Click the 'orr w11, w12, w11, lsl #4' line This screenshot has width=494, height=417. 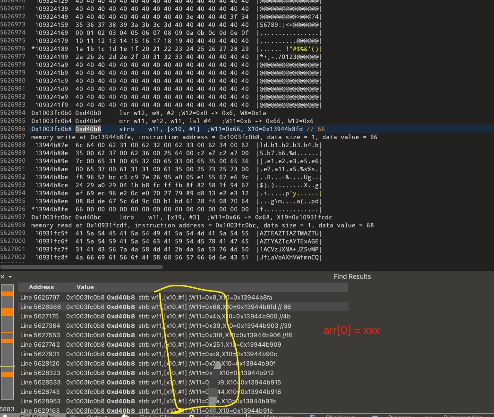pyautogui.click(x=172, y=121)
